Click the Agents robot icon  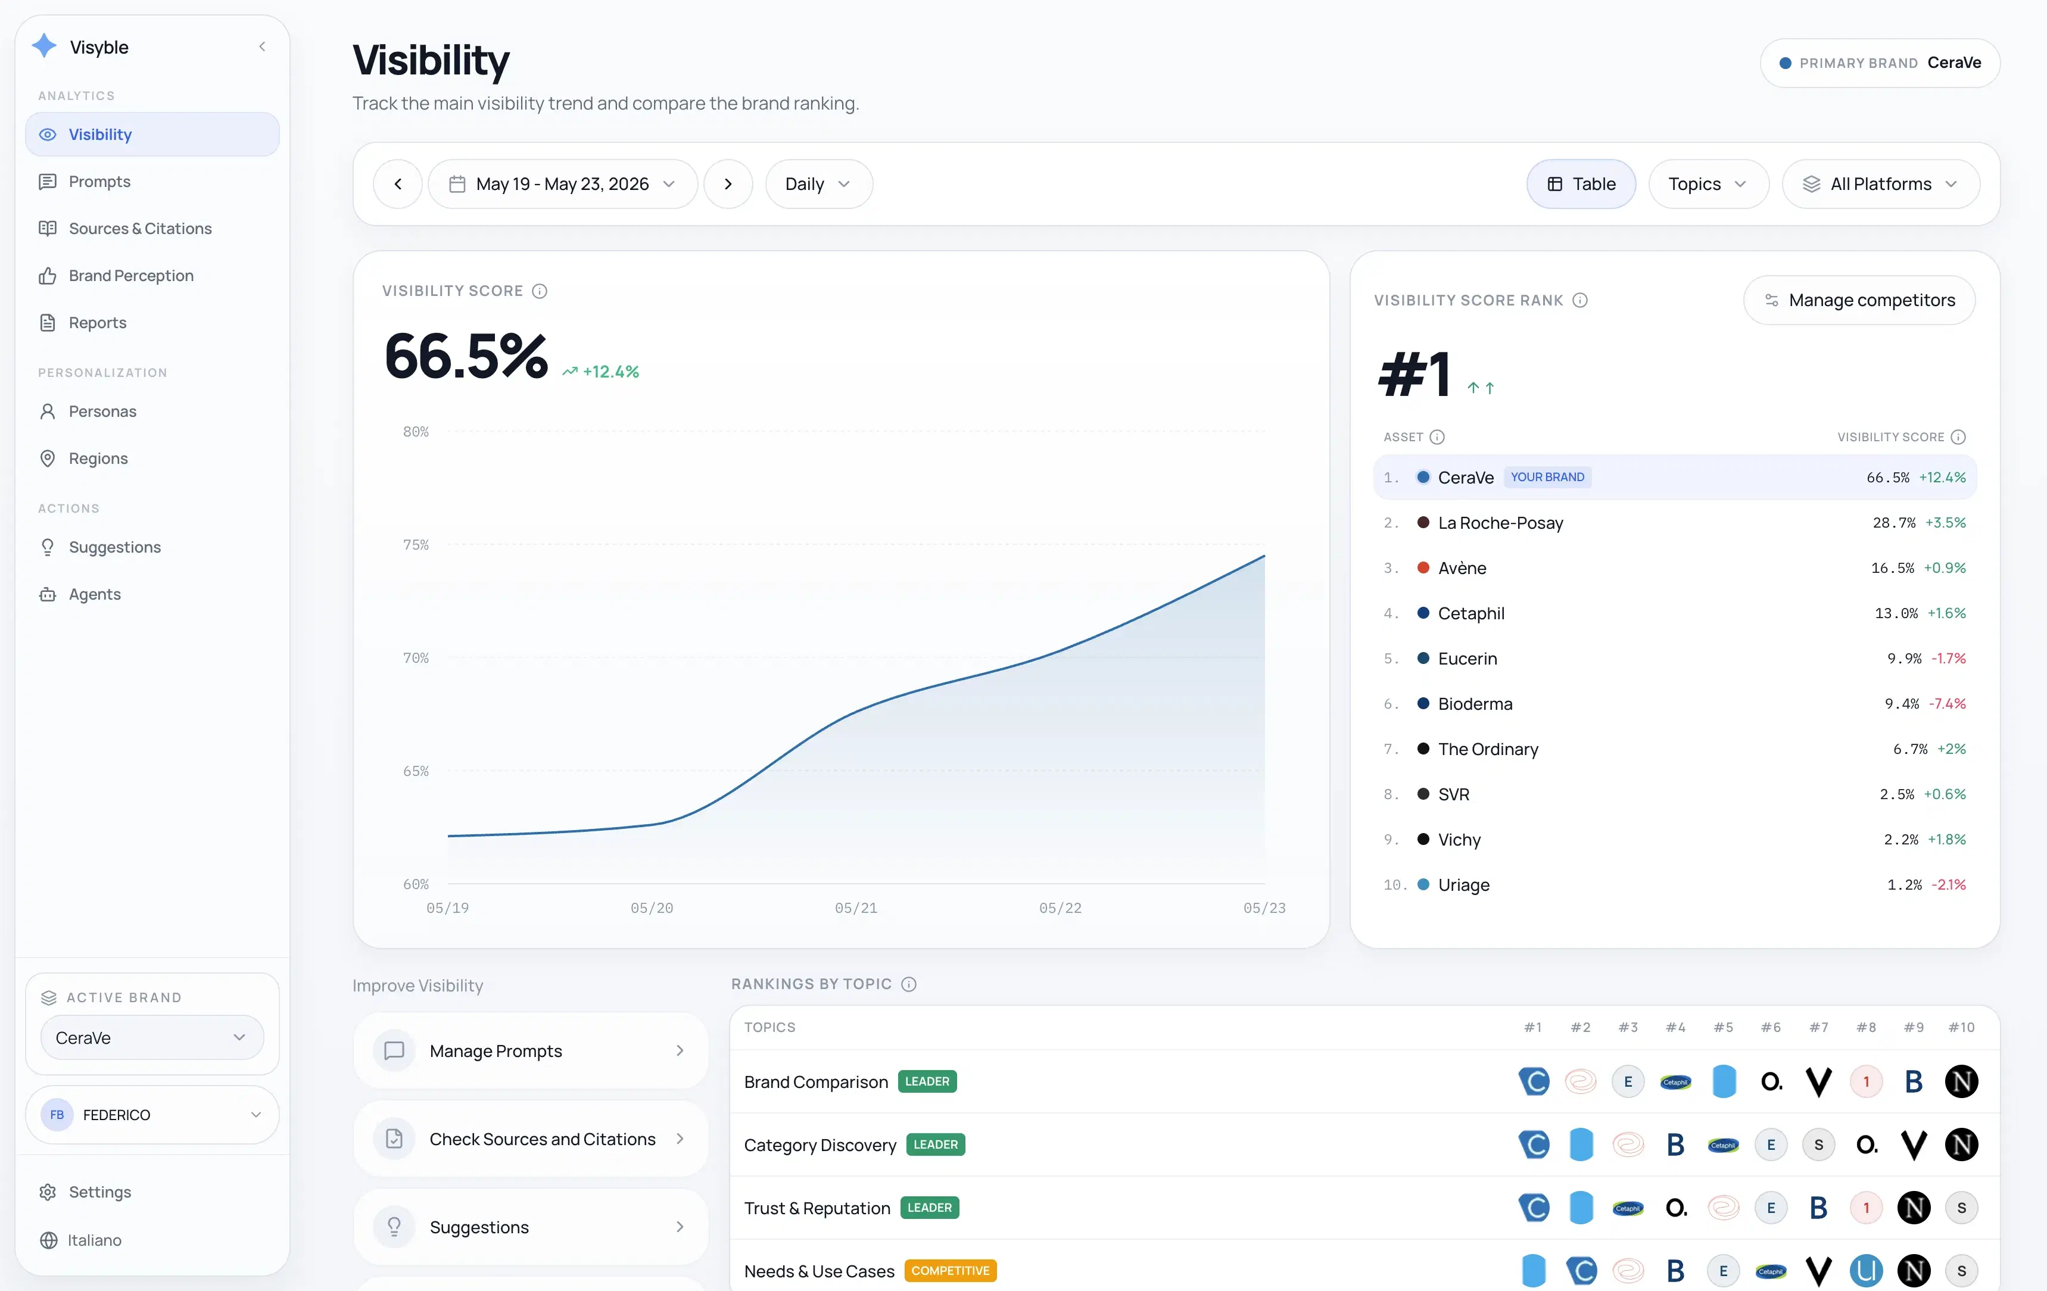[48, 594]
